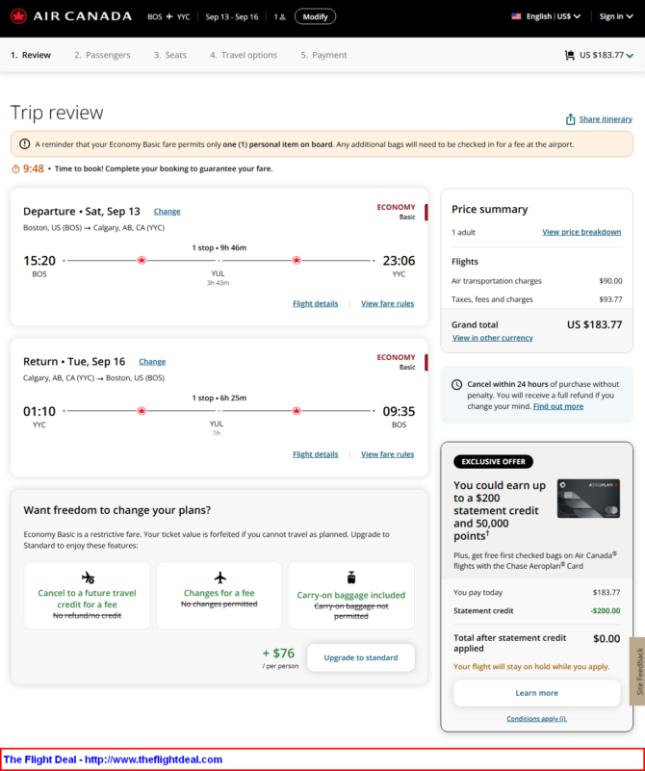The image size is (645, 771).
Task: Click the share itinerary upload icon
Action: (570, 119)
